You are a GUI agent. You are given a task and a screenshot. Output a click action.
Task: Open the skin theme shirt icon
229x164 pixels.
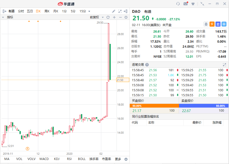click(x=193, y=4)
